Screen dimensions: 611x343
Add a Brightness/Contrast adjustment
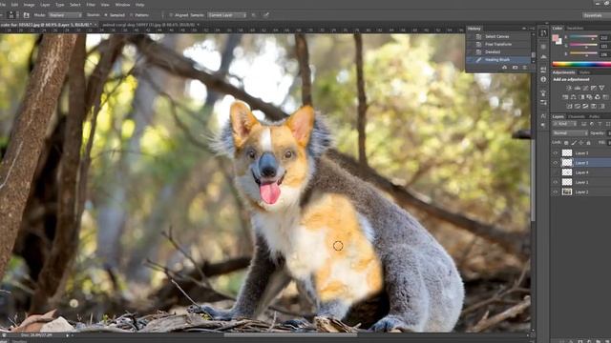[569, 88]
